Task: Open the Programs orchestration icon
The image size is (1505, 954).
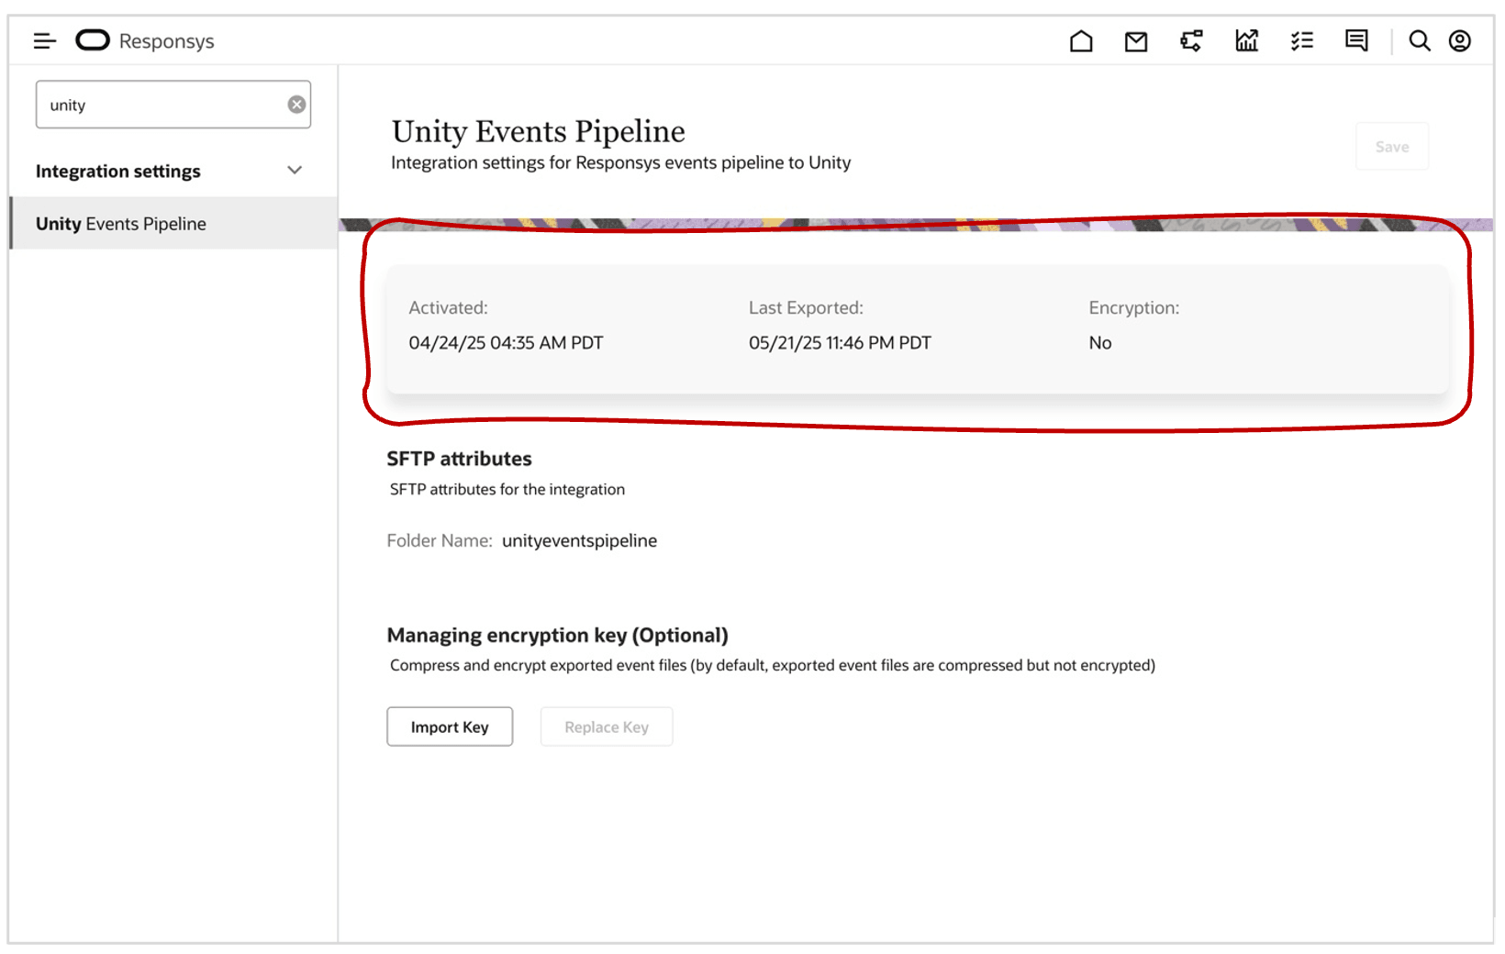Action: [x=1191, y=41]
